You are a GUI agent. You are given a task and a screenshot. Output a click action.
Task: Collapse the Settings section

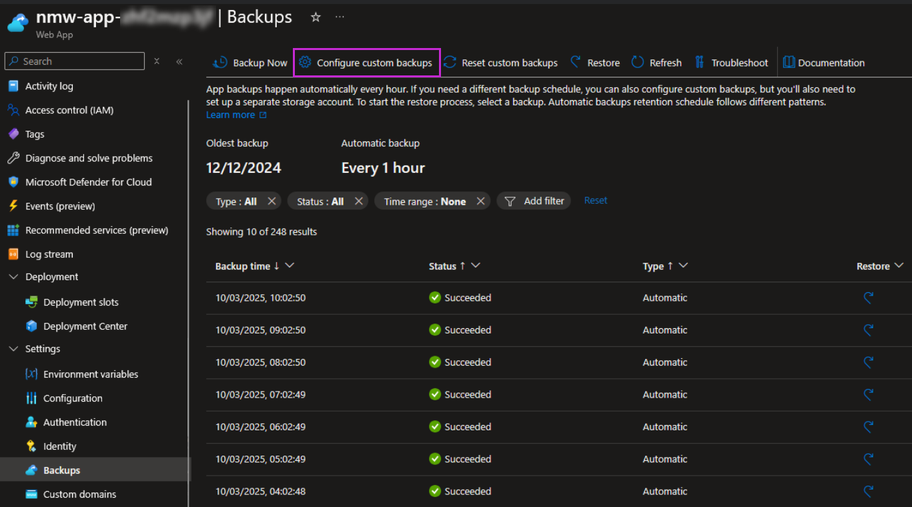[12, 348]
